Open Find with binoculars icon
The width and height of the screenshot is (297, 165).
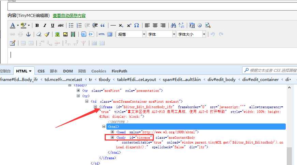tap(173, 26)
